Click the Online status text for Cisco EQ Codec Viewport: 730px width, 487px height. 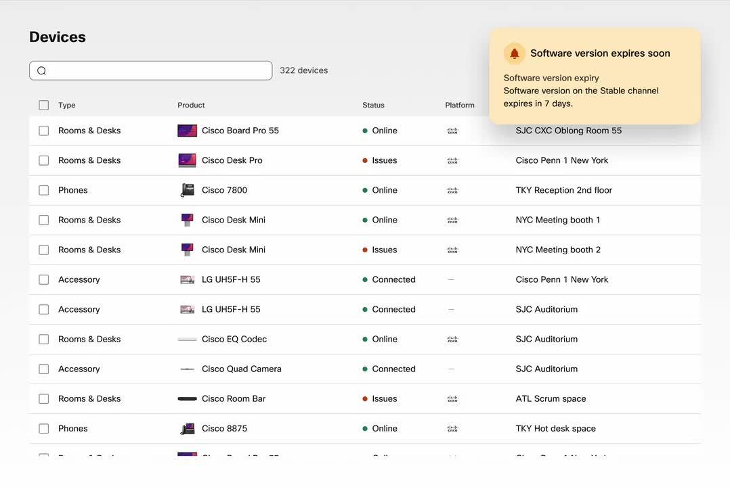tap(385, 339)
